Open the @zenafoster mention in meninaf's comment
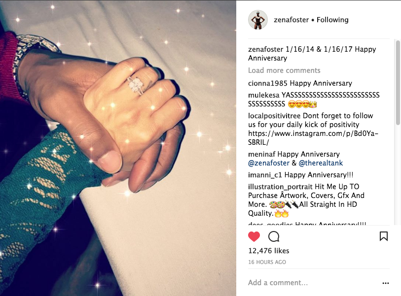 point(269,163)
